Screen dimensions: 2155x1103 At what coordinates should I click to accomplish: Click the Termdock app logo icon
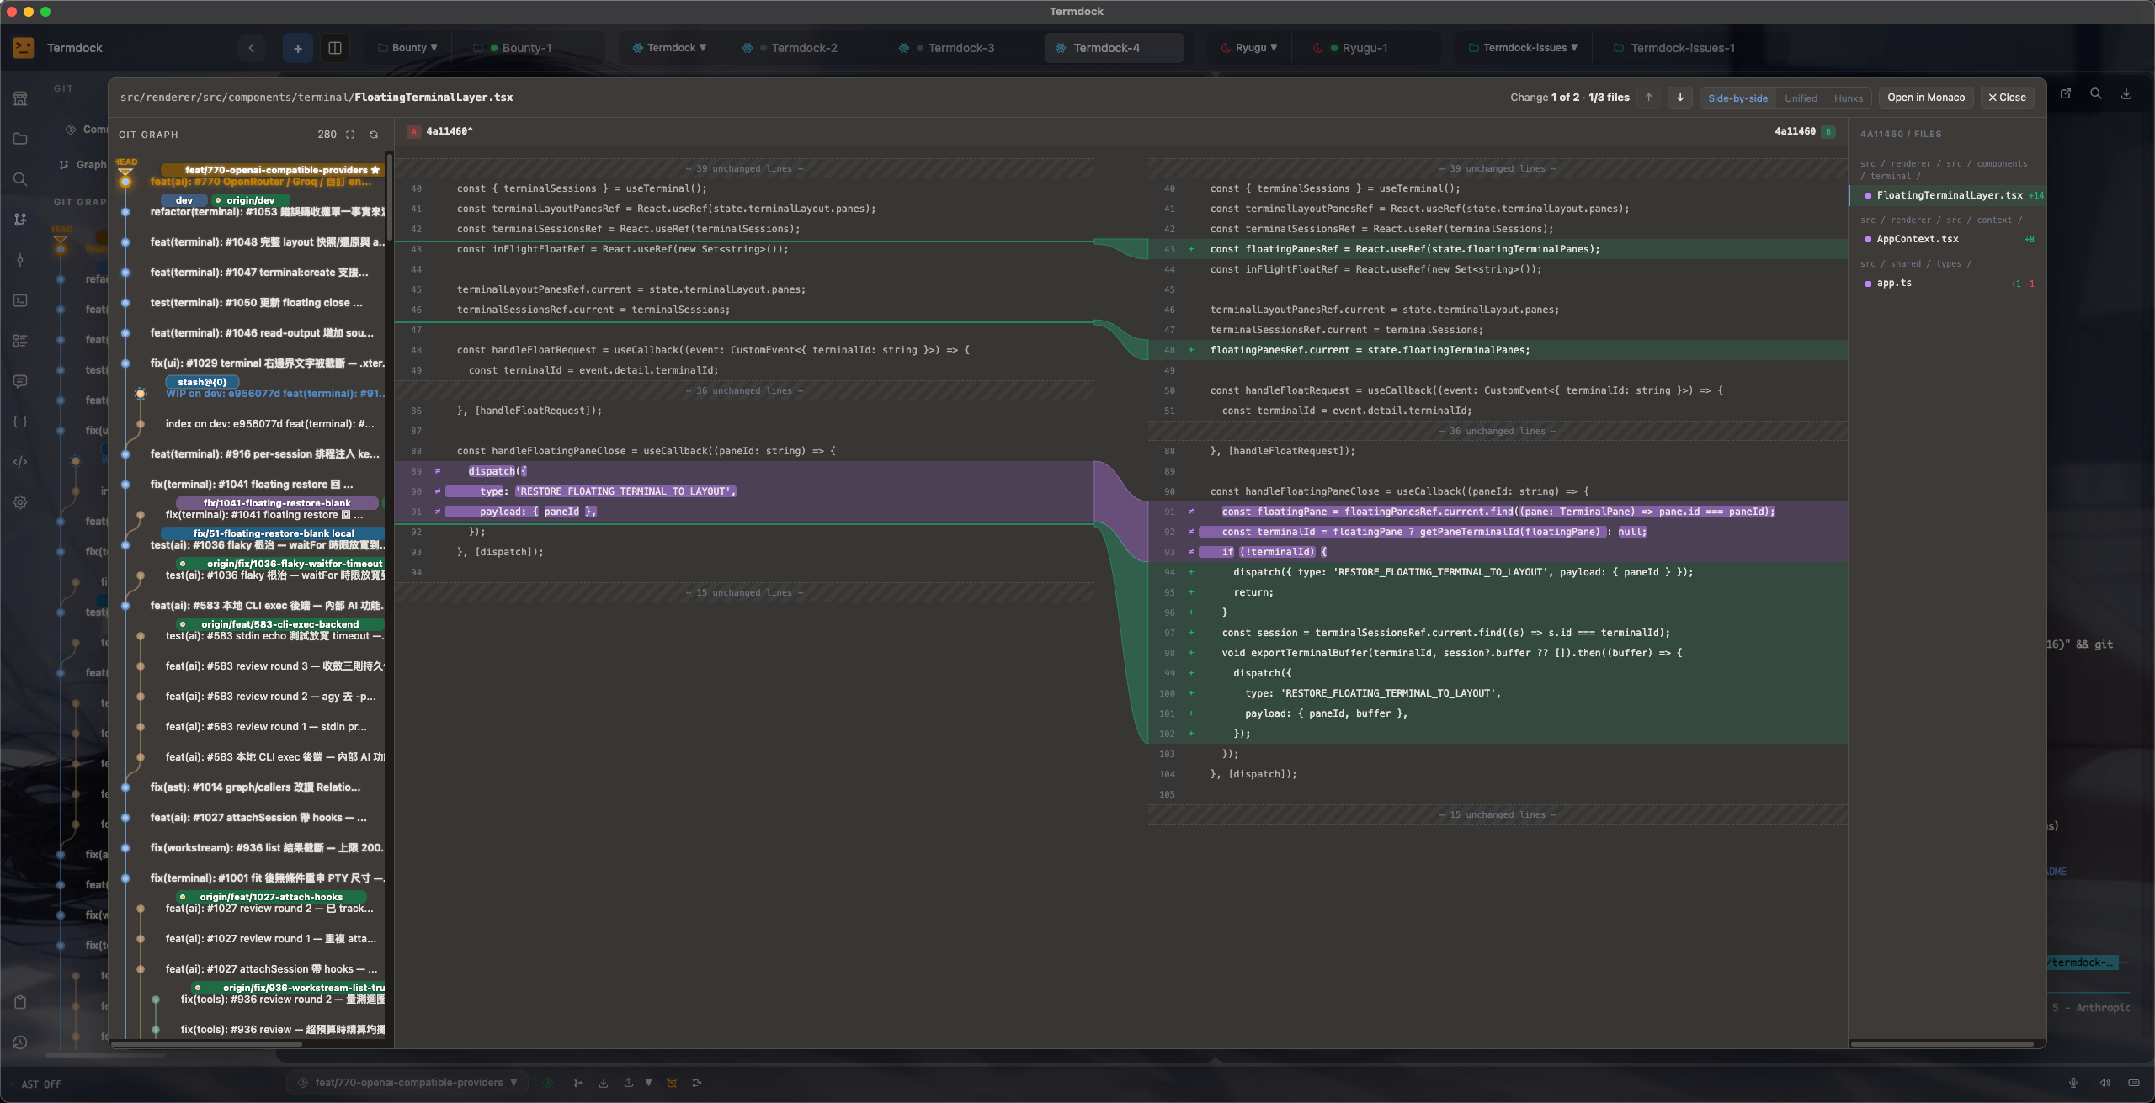click(24, 48)
